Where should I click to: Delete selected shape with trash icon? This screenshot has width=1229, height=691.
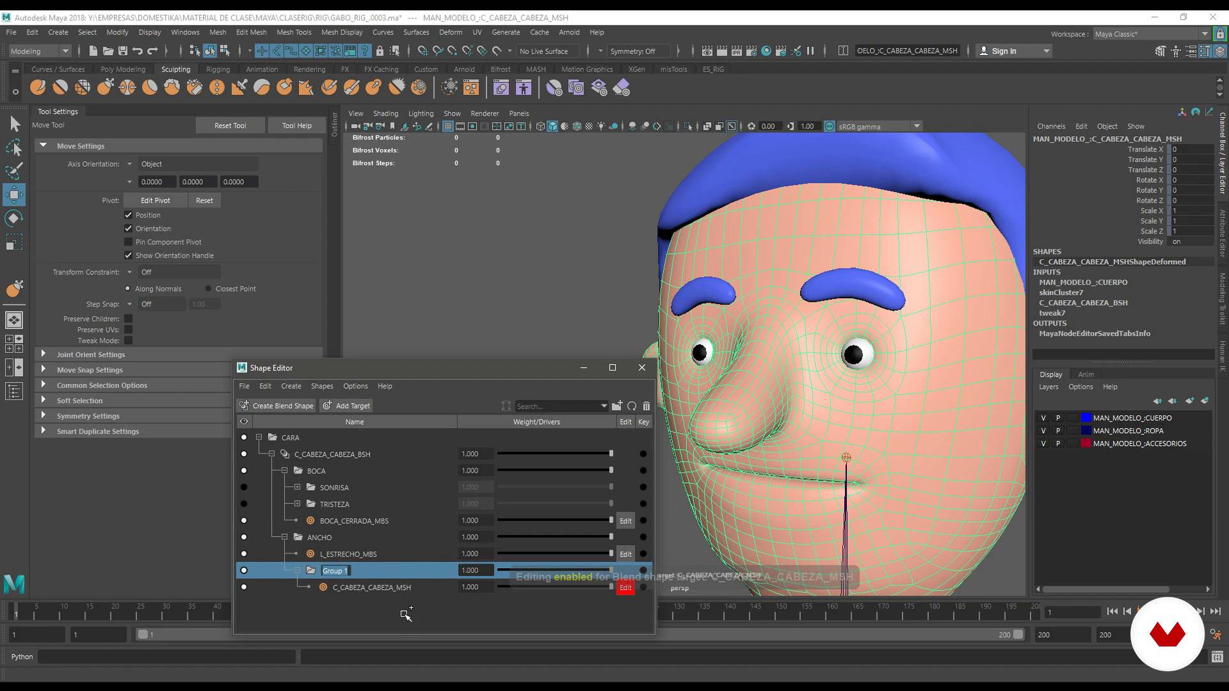coord(647,406)
